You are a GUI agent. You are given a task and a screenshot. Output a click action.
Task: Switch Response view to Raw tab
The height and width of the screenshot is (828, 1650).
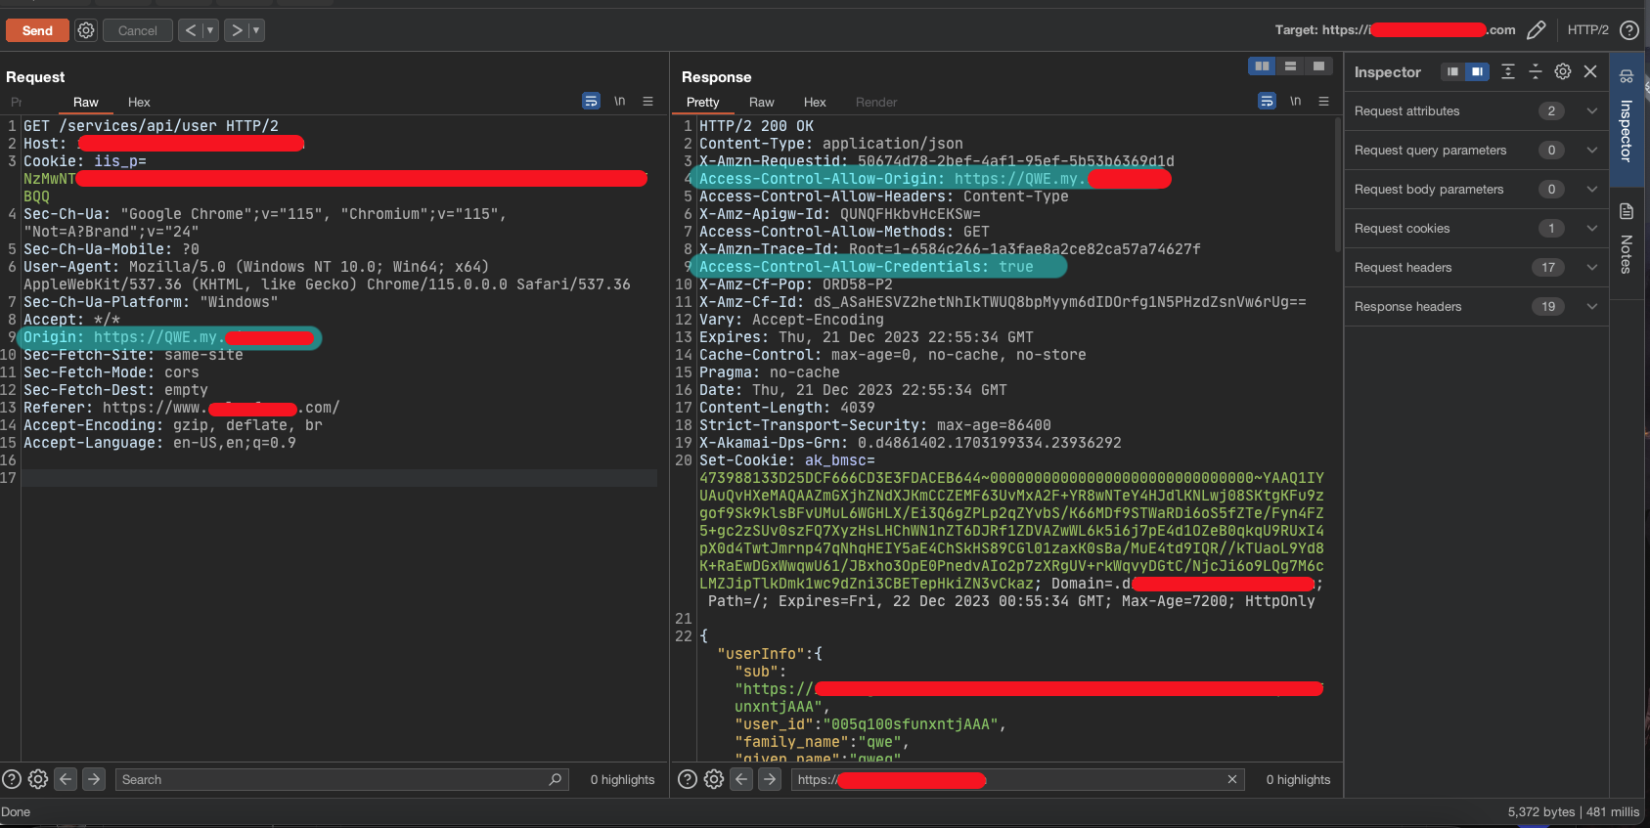[761, 102]
